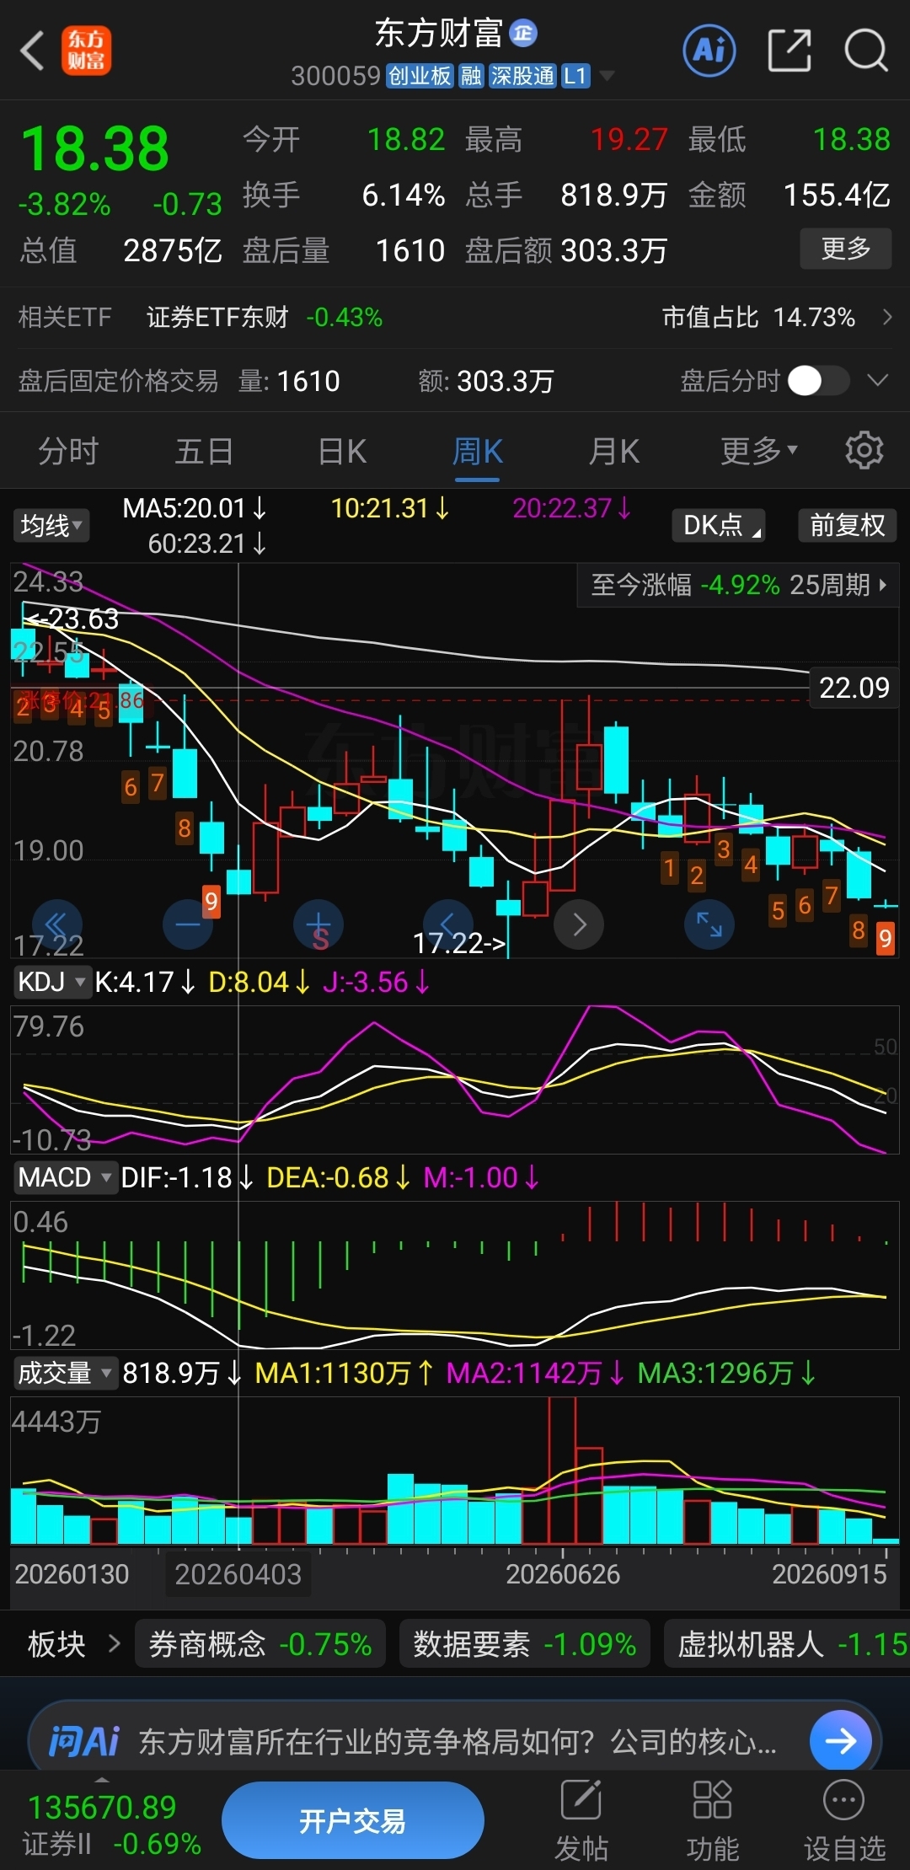Viewport: 910px width, 1870px height.
Task: Tap the back arrow icon
Action: 32,51
